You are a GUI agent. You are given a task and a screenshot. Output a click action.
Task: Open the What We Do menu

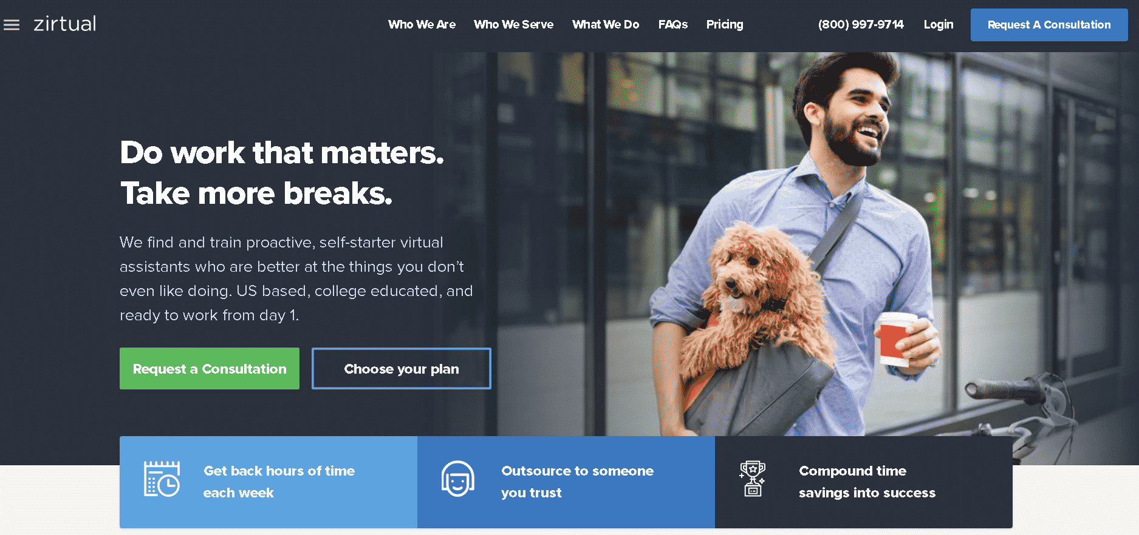pos(606,25)
